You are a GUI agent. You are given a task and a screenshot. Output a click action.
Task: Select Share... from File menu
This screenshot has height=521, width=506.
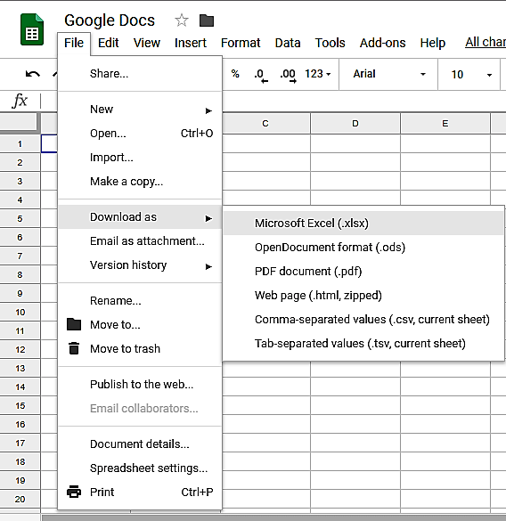pos(140,73)
